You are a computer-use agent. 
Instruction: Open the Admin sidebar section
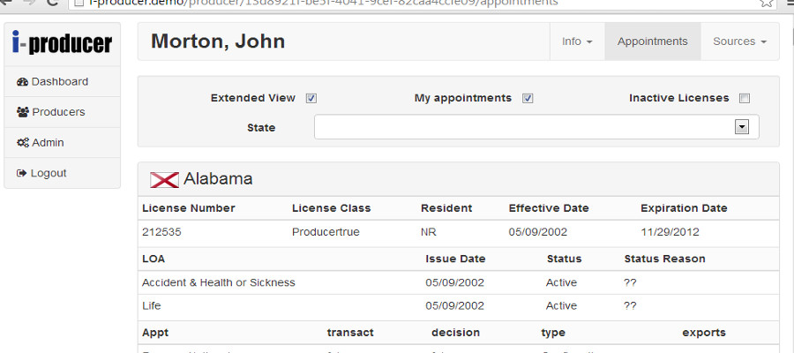pos(48,143)
